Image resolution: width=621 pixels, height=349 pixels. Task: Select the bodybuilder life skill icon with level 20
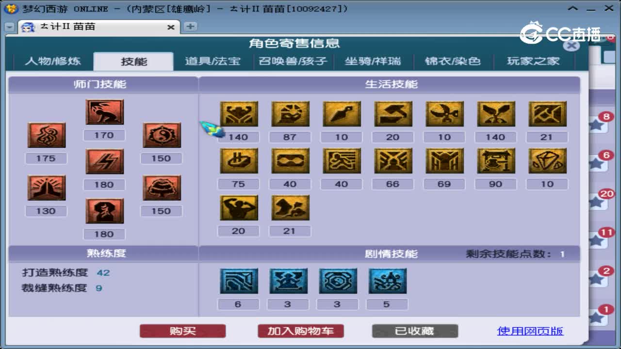(239, 208)
